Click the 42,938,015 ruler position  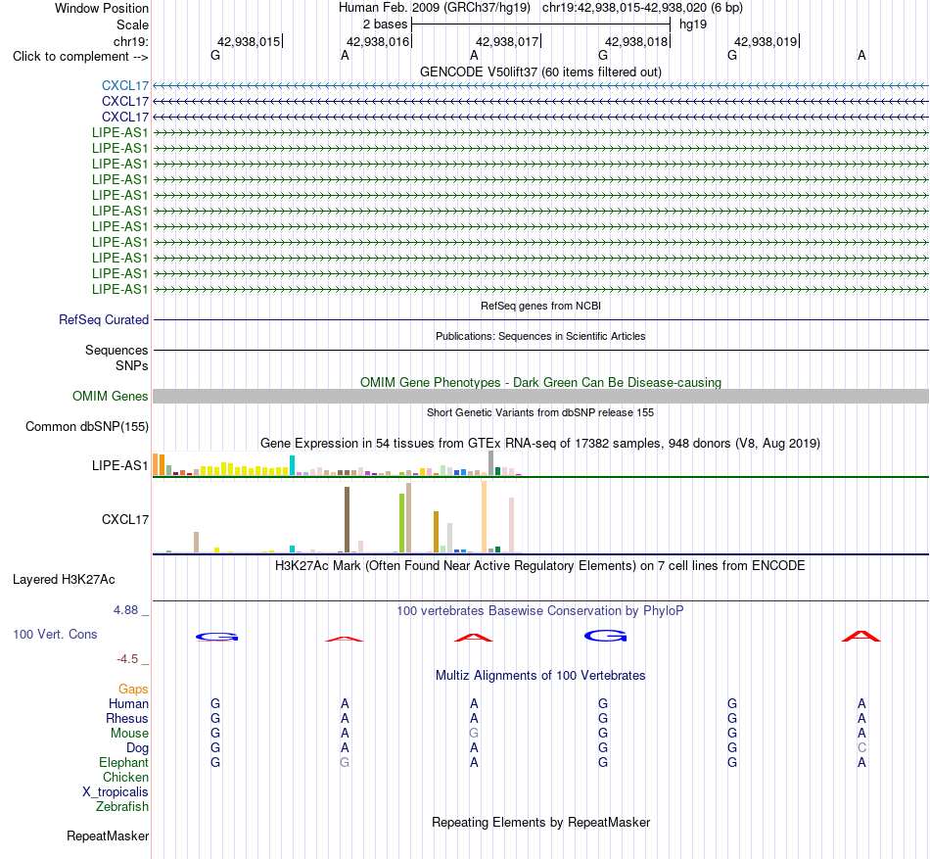click(249, 41)
